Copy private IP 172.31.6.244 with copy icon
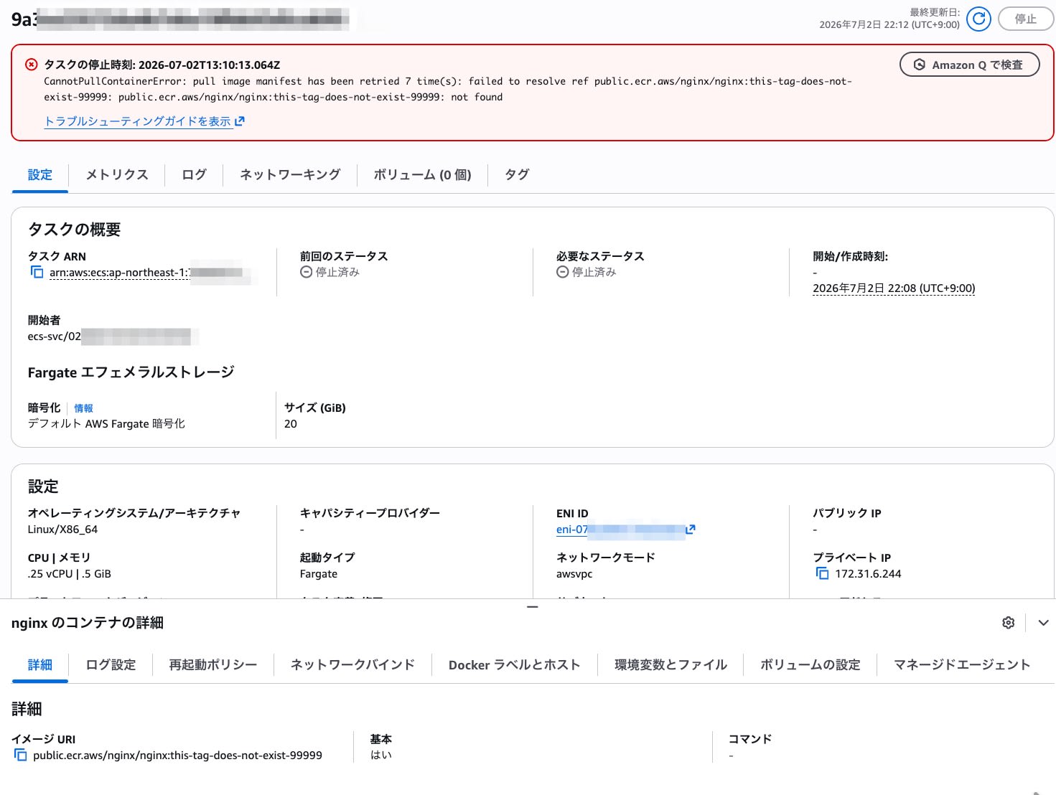This screenshot has width=1056, height=795. pos(822,573)
